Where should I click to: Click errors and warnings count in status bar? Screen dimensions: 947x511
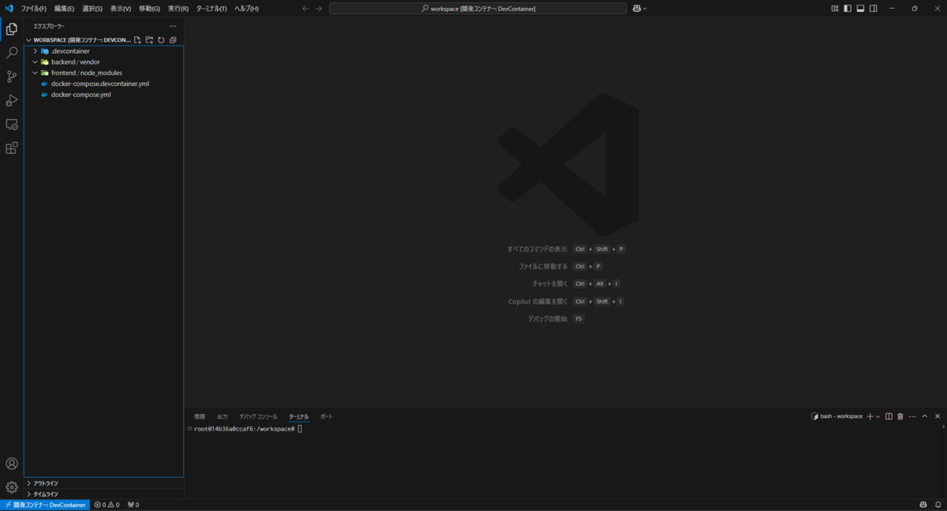pos(107,505)
